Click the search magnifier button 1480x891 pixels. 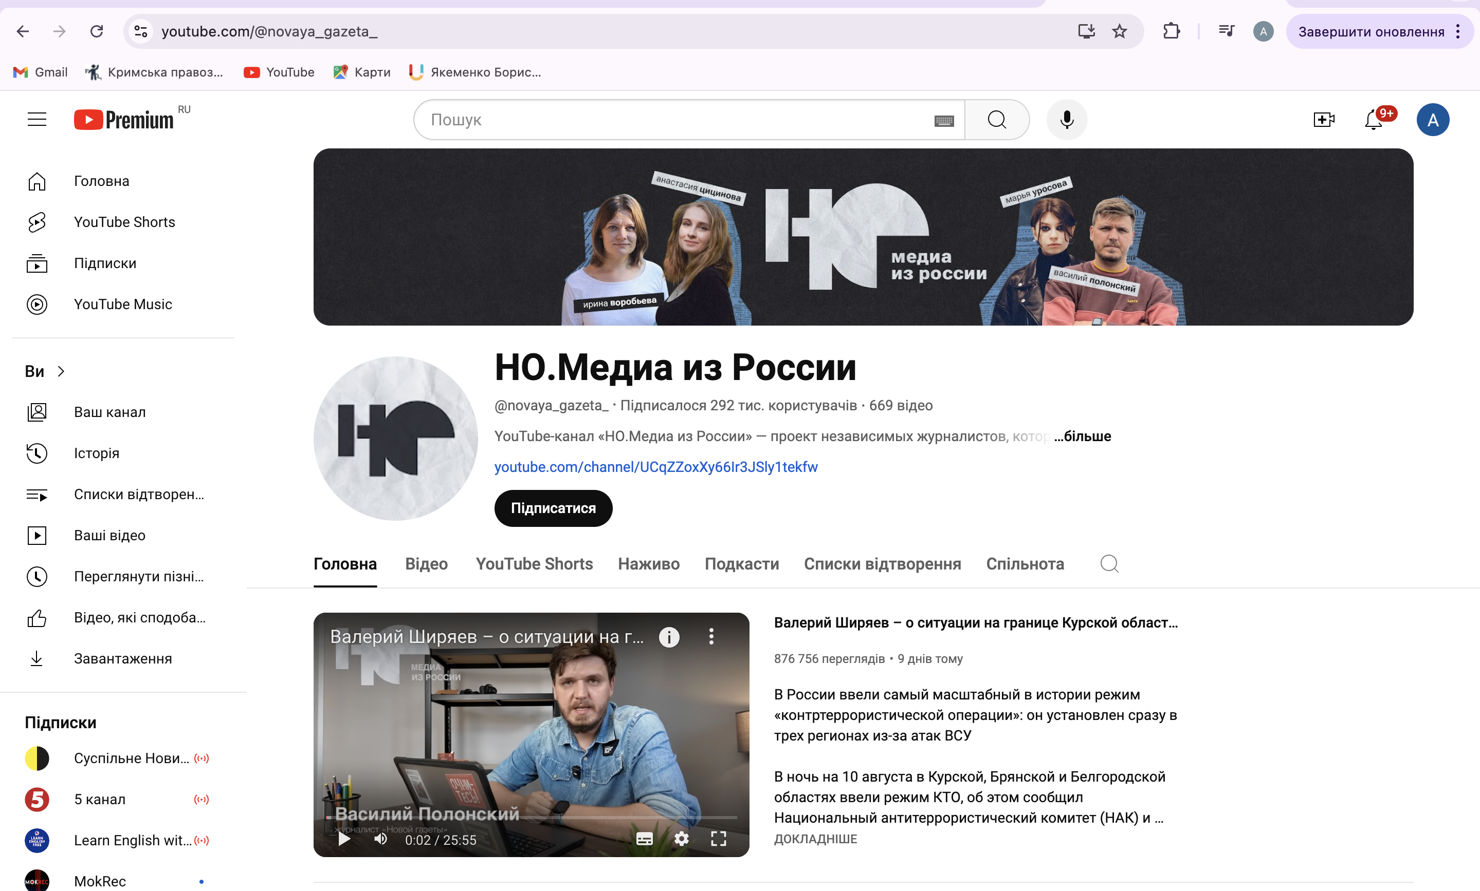(997, 120)
